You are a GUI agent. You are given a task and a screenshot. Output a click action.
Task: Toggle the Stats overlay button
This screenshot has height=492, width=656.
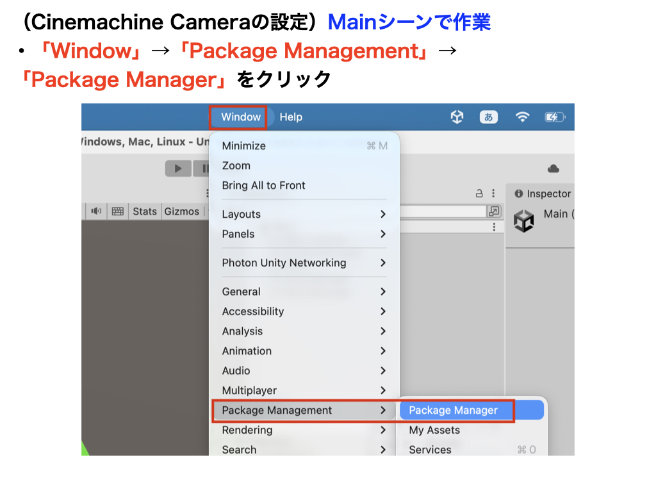(145, 211)
